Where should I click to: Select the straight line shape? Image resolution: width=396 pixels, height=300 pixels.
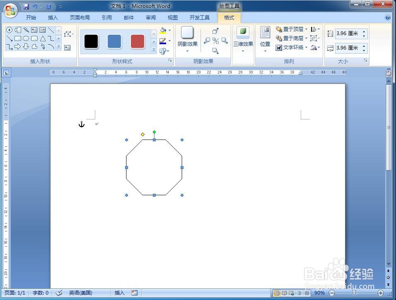point(51,30)
